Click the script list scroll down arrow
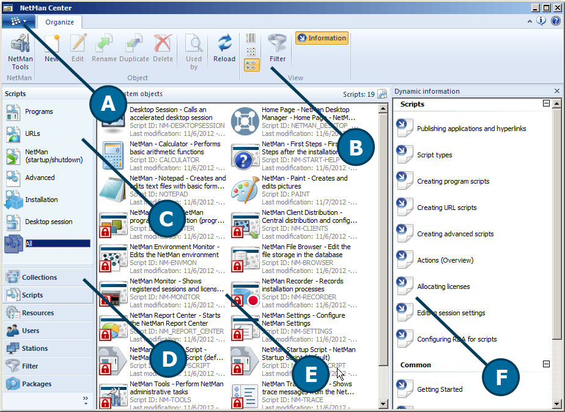 point(383,405)
